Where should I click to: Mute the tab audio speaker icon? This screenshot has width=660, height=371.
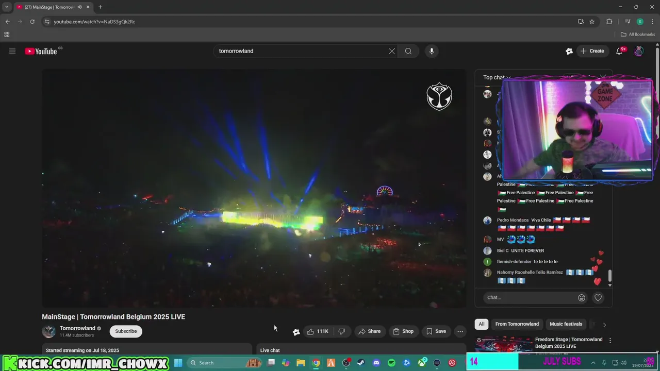coord(79,7)
